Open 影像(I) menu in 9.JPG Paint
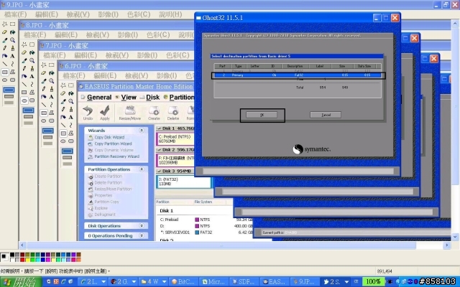 coord(109,14)
